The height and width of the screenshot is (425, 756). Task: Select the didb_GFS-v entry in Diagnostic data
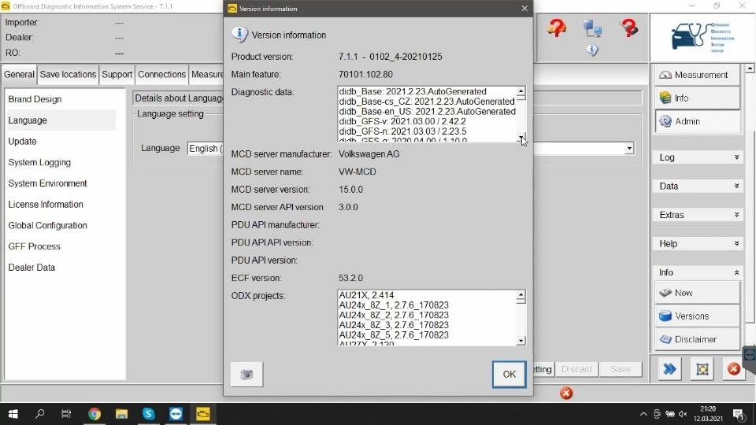coord(402,121)
